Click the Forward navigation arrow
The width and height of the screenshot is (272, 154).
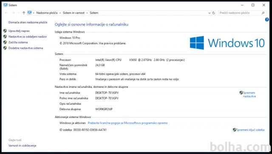coord(13,13)
